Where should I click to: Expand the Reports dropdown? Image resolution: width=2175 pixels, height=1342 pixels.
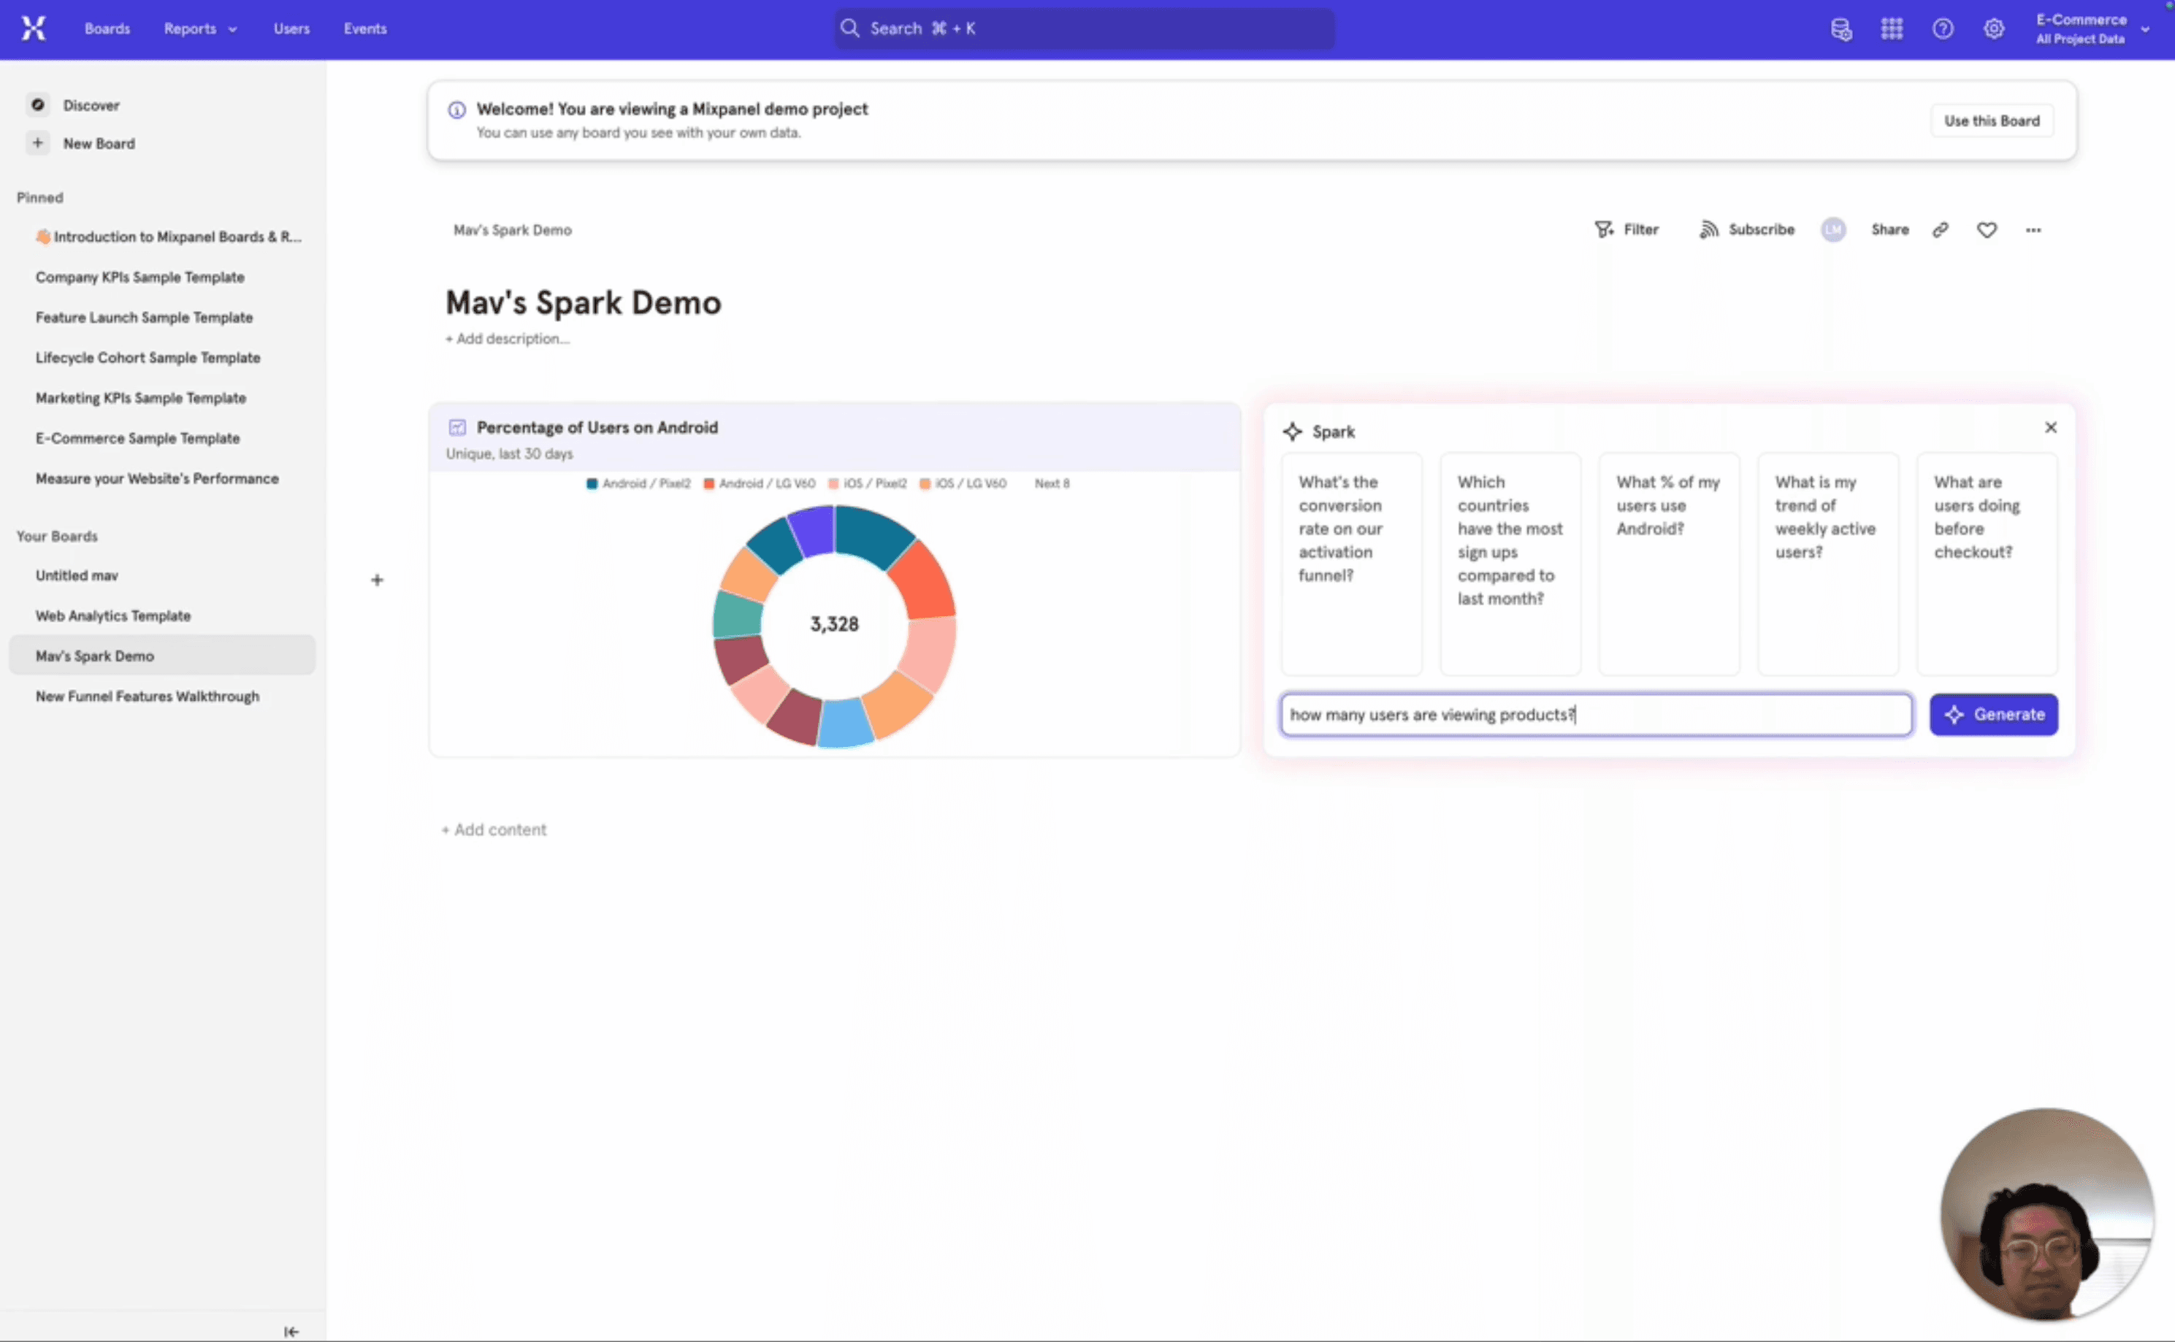(x=199, y=28)
